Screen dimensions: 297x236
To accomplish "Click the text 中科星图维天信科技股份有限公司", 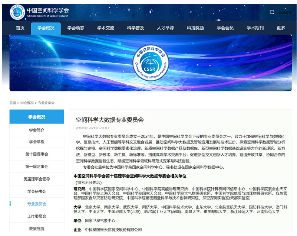I will (x=113, y=230).
